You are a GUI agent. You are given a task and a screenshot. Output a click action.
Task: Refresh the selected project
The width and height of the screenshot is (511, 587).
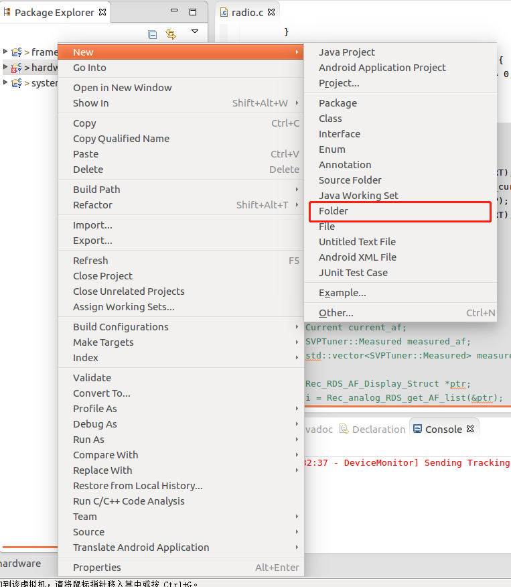point(181,261)
